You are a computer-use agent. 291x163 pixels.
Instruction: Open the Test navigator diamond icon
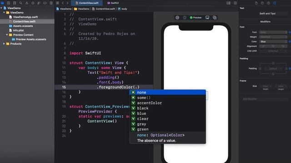coord(33,3)
